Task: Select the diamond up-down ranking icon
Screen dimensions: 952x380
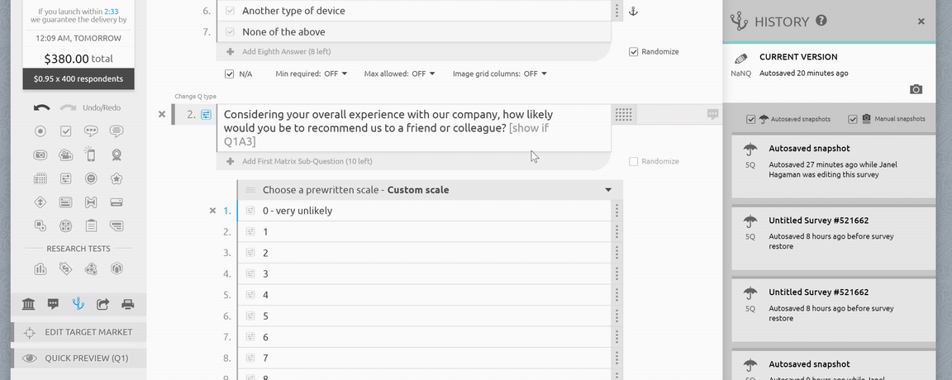Action: pyautogui.click(x=40, y=202)
